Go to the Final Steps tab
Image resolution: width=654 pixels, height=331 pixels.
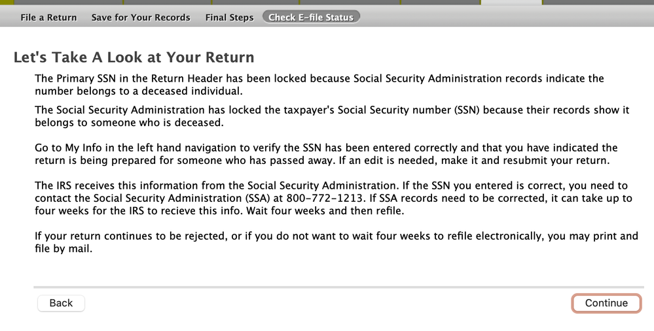[229, 18]
